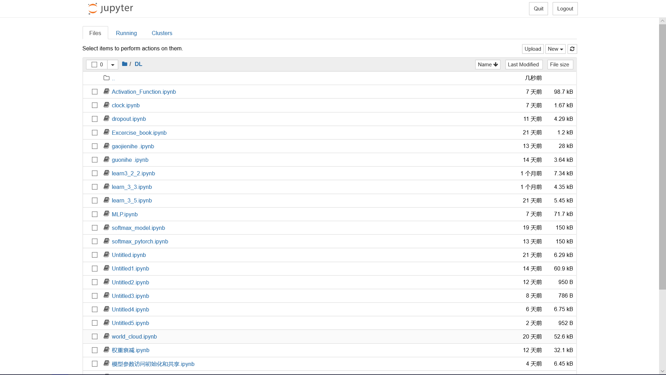Switch to the Clusters tab
This screenshot has height=375, width=666.
(x=162, y=33)
